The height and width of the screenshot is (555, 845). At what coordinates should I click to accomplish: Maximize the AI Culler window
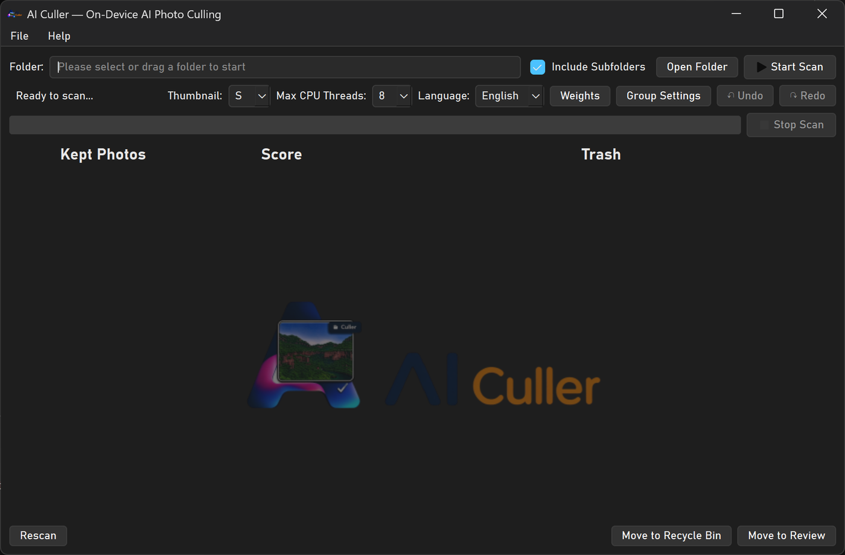pyautogui.click(x=779, y=14)
